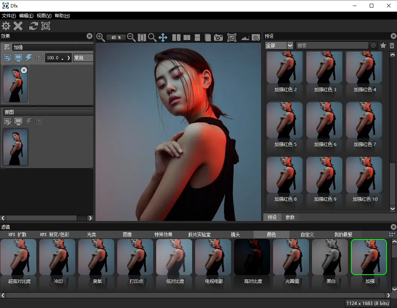Click the camera snapshot icon
Screen dimensions: 397x308
click(x=218, y=38)
